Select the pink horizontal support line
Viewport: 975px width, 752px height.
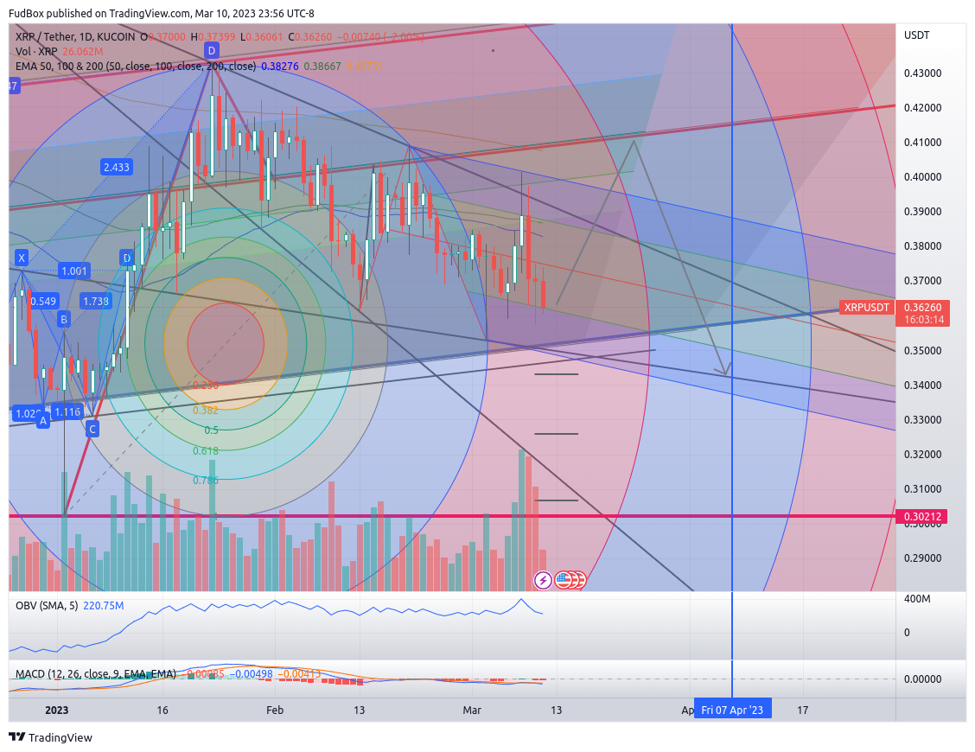click(x=452, y=516)
